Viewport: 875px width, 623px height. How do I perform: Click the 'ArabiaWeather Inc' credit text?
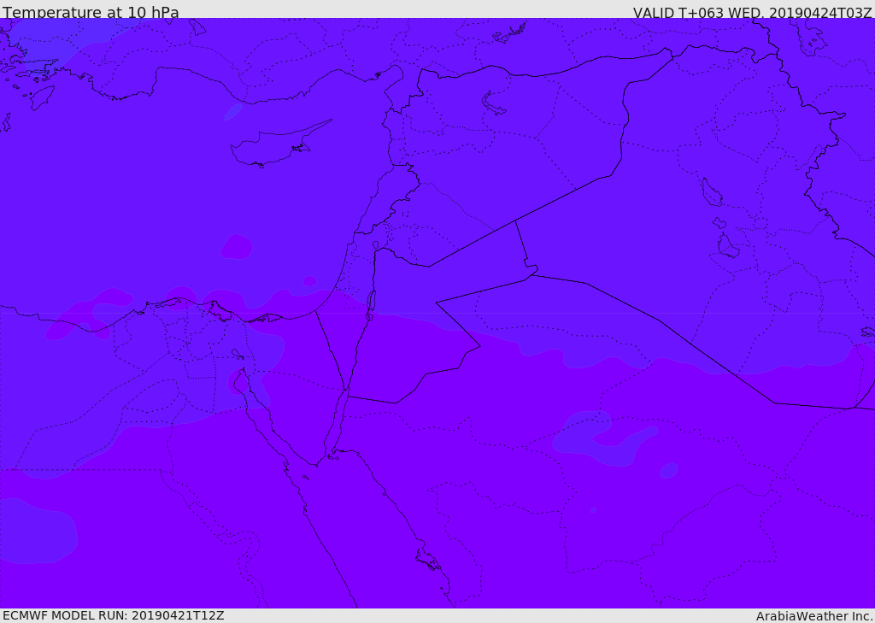(813, 616)
